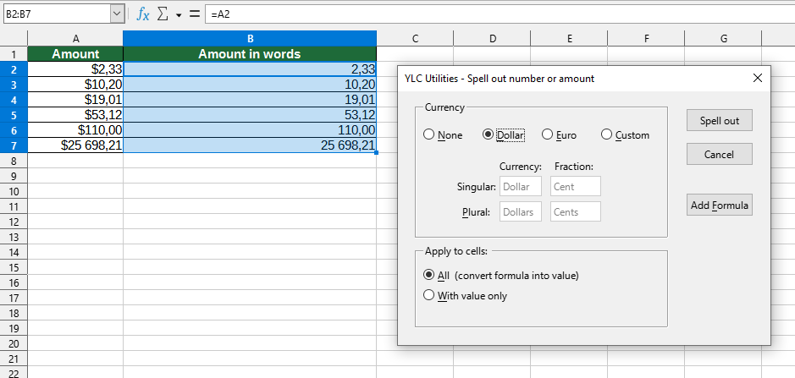Open the Sum function dropdown arrow

click(x=179, y=15)
